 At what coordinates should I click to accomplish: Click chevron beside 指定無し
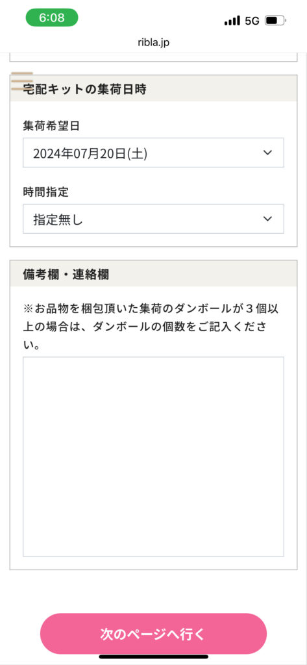click(x=267, y=219)
